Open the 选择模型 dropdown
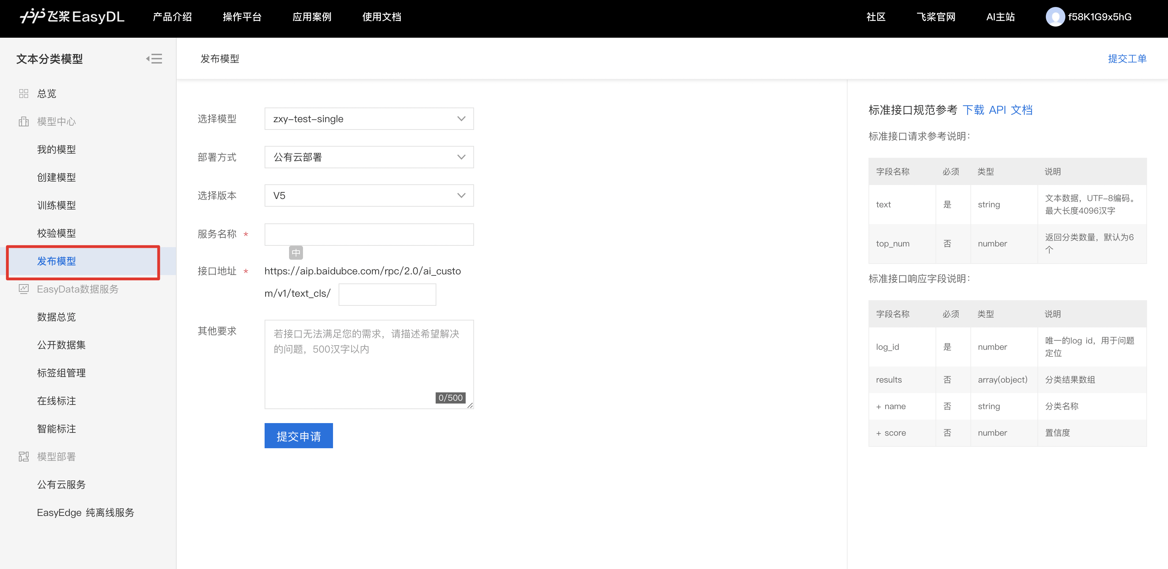This screenshot has height=569, width=1168. tap(369, 119)
